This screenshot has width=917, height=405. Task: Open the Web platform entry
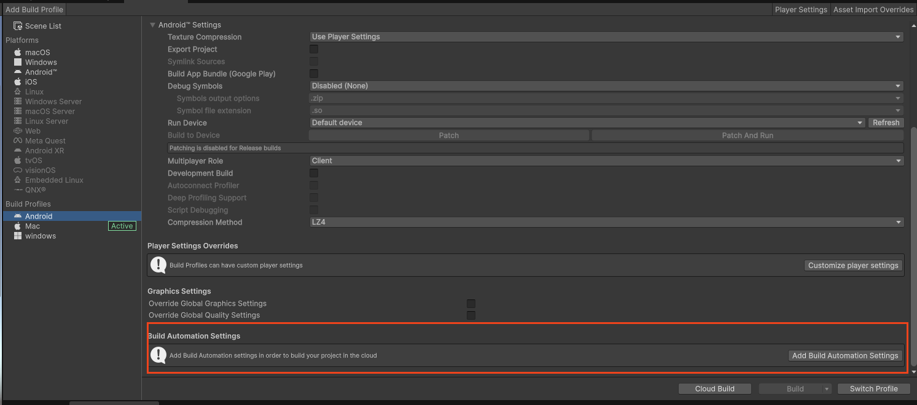pyautogui.click(x=32, y=131)
